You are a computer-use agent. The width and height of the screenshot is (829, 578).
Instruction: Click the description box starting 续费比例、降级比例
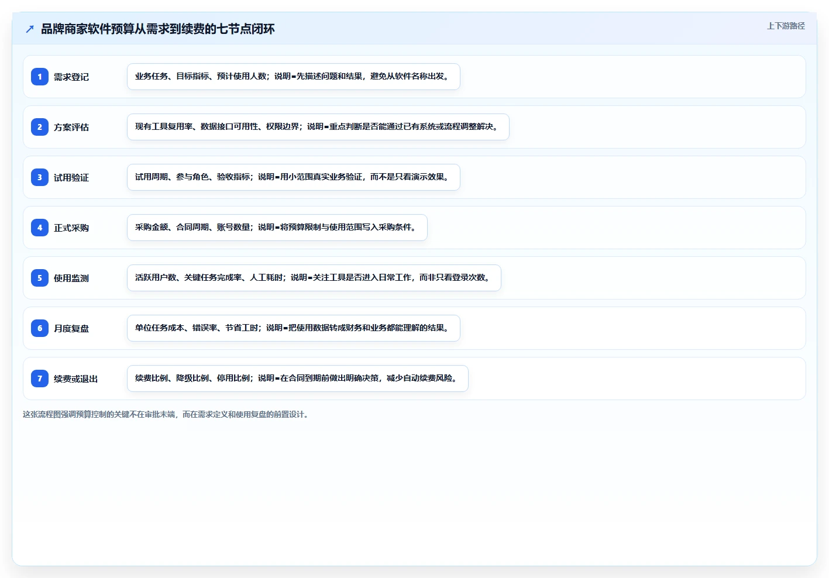click(298, 379)
